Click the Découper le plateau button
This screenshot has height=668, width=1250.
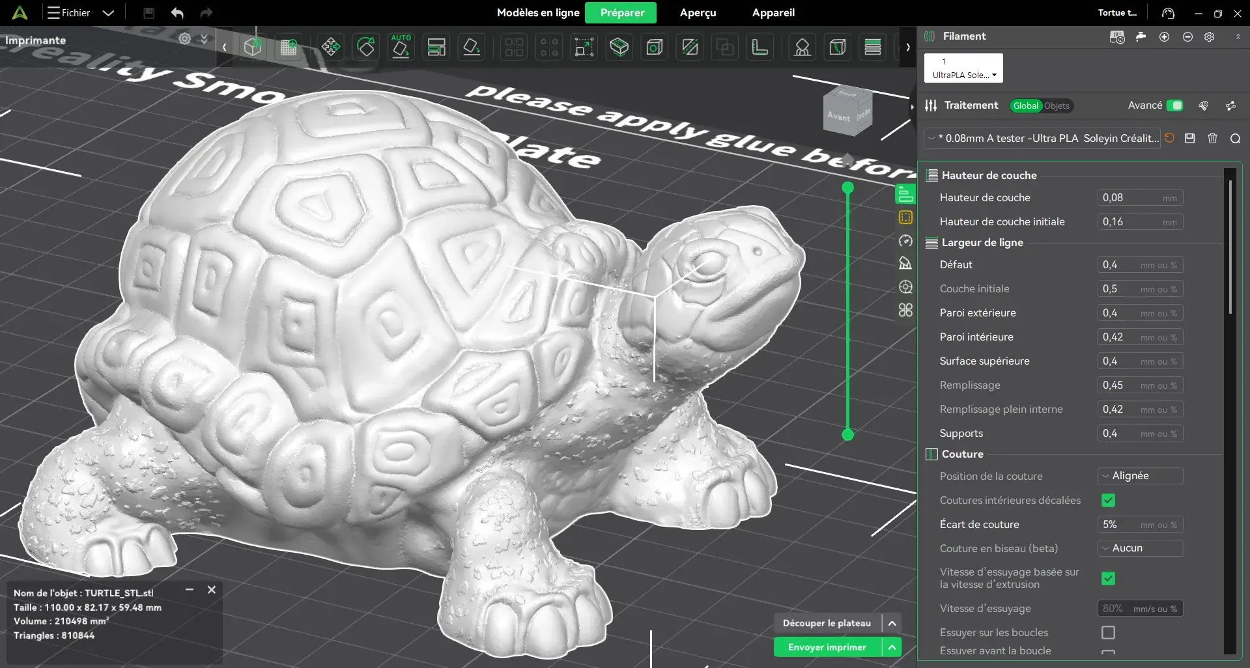(x=827, y=623)
